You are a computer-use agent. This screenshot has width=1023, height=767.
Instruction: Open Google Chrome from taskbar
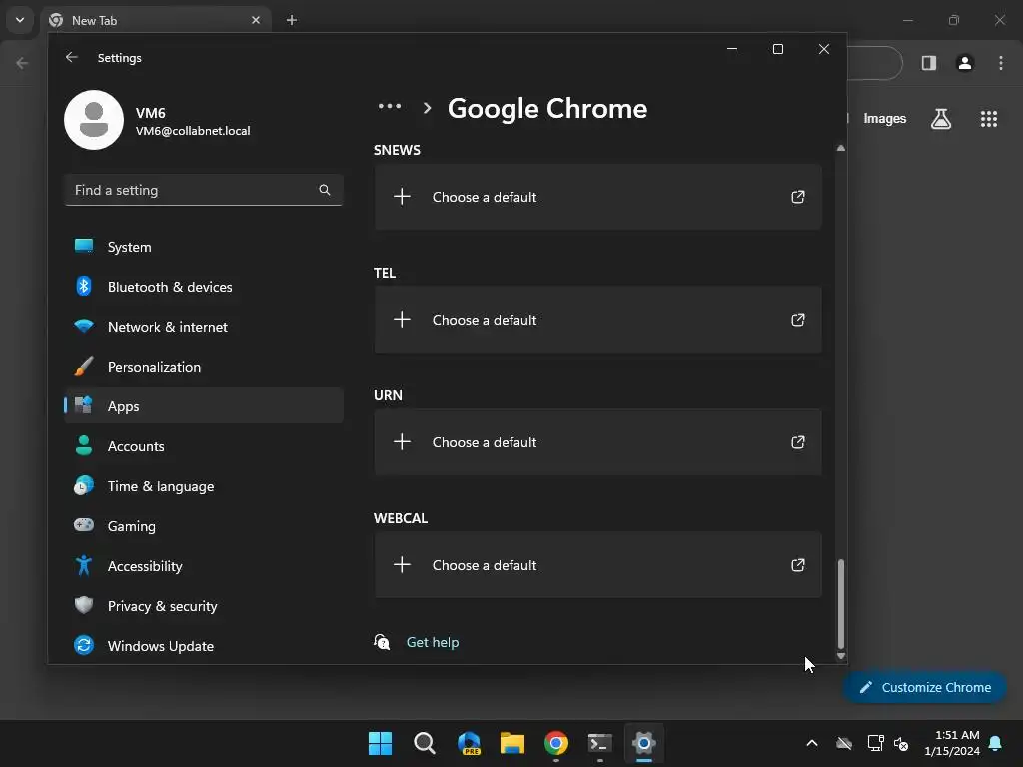tap(555, 743)
